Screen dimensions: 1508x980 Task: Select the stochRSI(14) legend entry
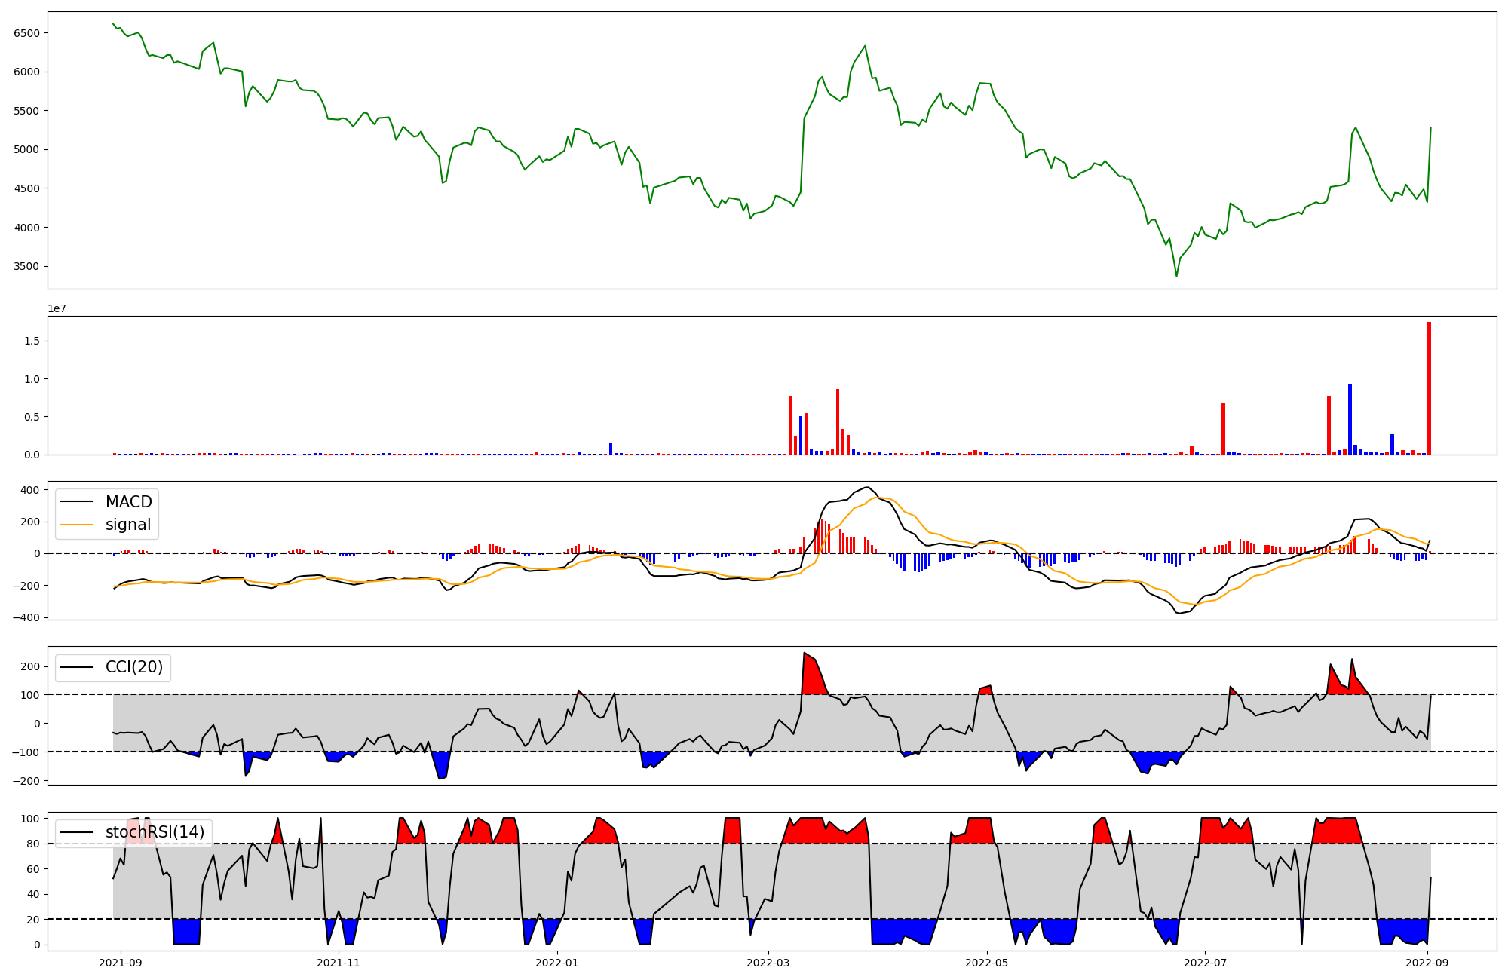pyautogui.click(x=155, y=832)
